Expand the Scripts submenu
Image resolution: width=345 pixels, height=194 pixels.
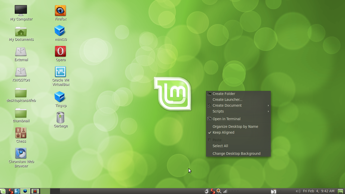click(x=218, y=111)
